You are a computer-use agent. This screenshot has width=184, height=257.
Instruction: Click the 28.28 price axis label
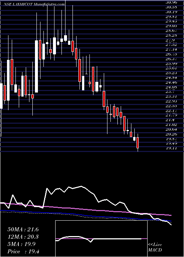coord(171,35)
